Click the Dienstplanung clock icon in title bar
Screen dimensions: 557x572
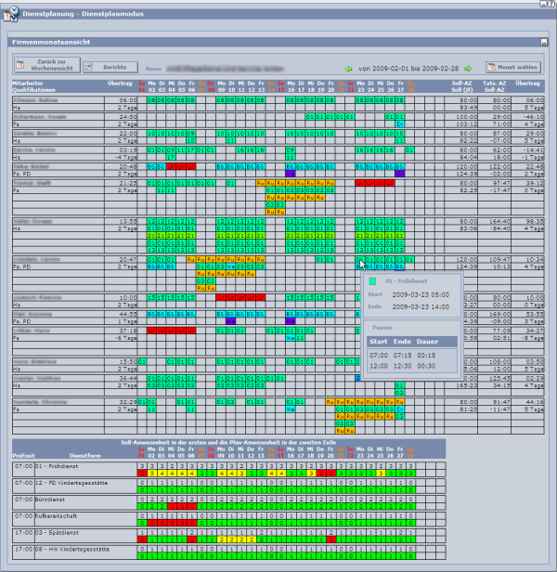[11, 14]
